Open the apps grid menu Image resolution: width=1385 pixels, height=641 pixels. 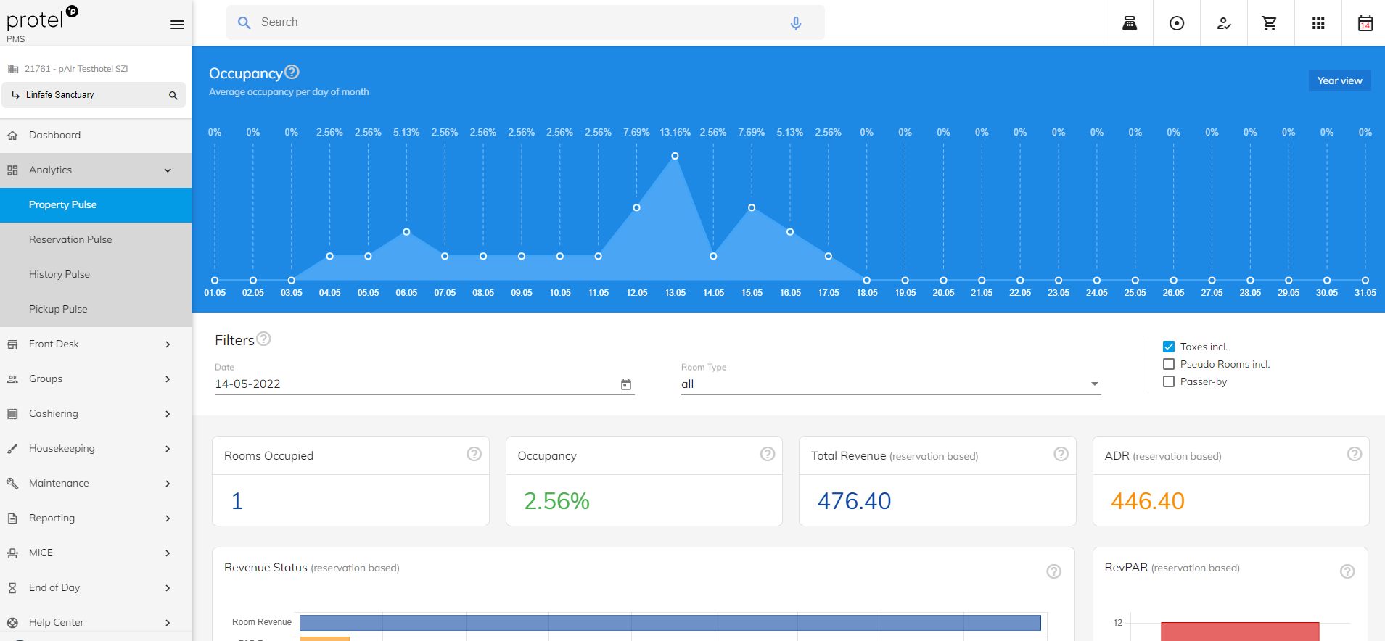point(1318,23)
